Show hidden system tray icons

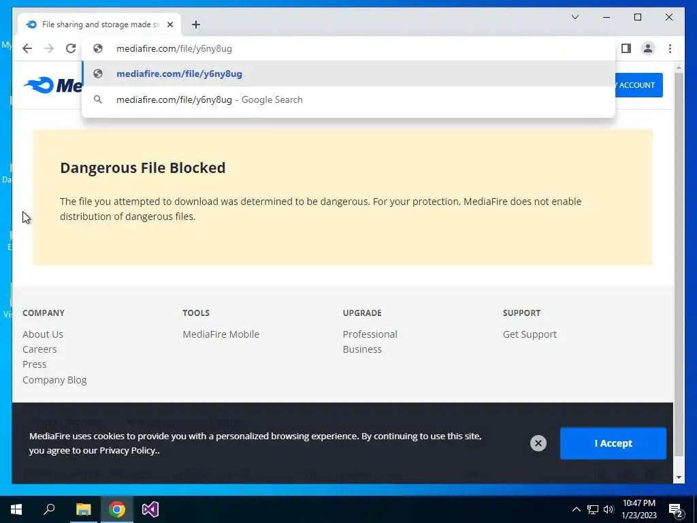[x=576, y=509]
